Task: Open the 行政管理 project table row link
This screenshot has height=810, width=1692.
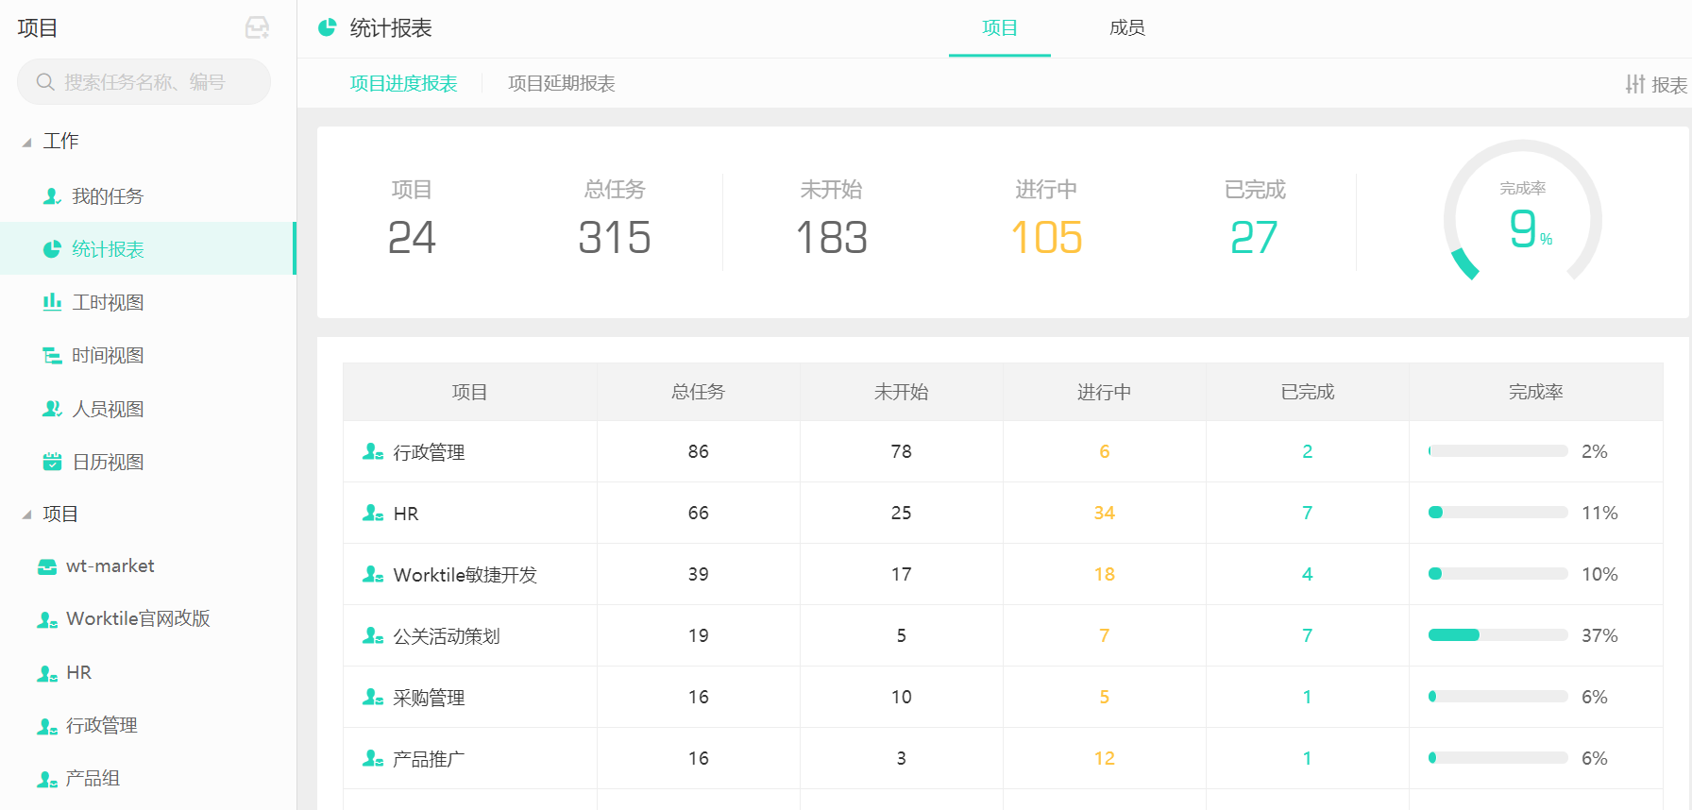Action: pos(429,452)
